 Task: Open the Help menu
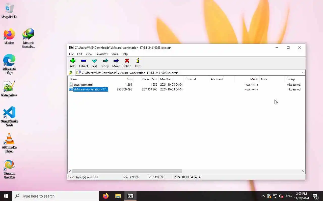(x=124, y=54)
